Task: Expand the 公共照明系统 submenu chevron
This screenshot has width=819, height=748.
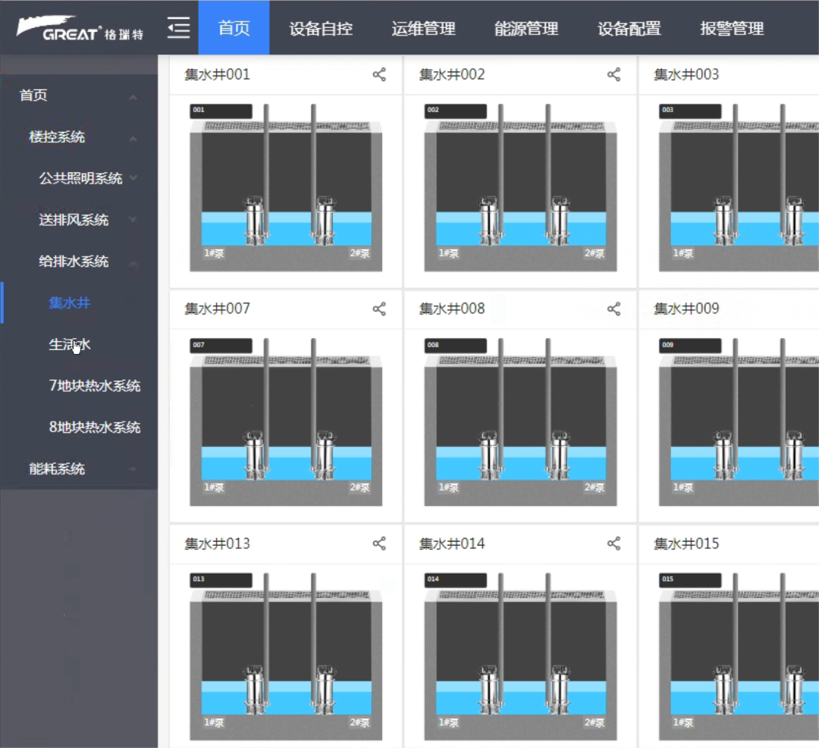Action: (x=133, y=179)
